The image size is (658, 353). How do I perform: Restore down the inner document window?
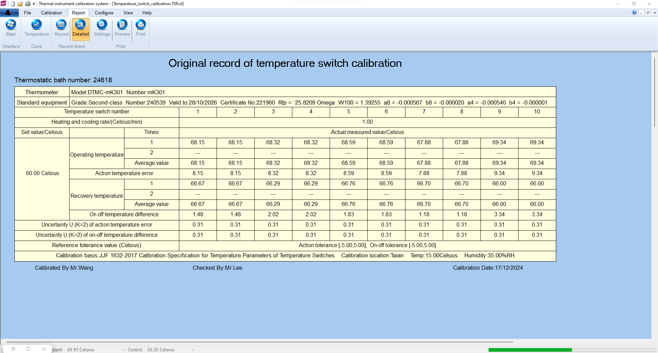(x=648, y=13)
